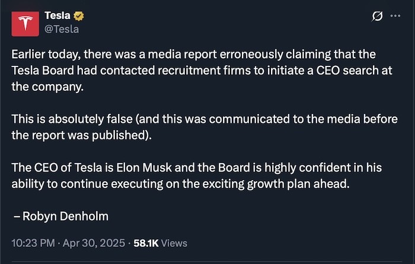Click the words 'growth plan ahead'
The height and width of the screenshot is (264, 415).
tap(298, 184)
